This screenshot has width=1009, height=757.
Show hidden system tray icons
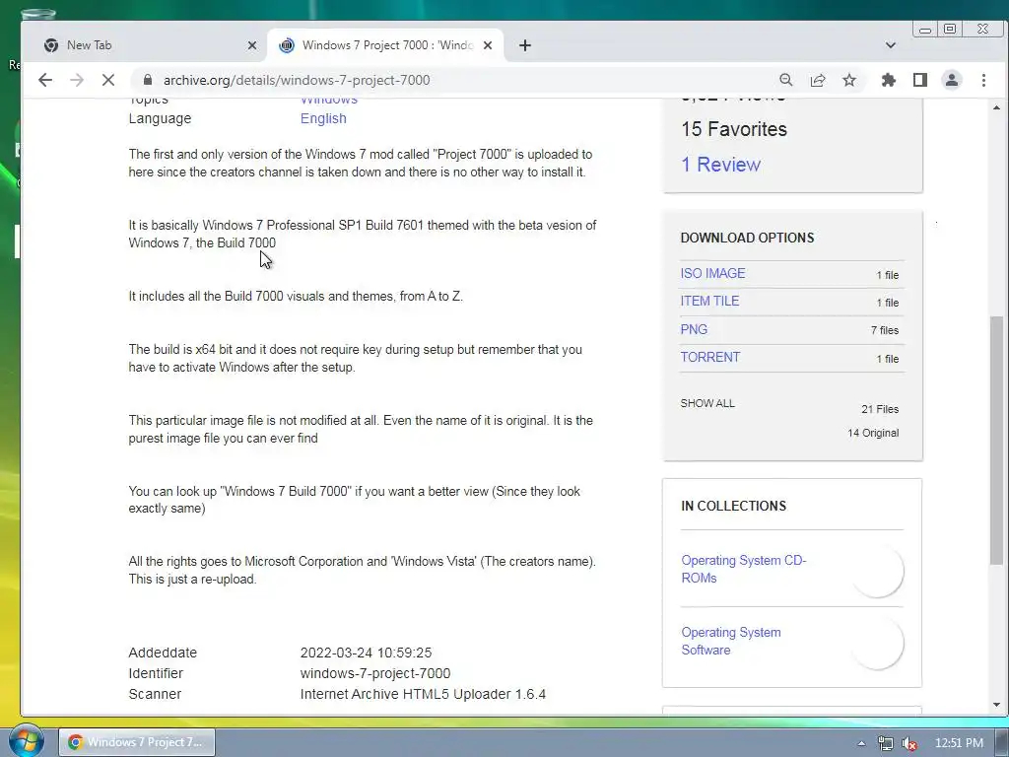[861, 743]
